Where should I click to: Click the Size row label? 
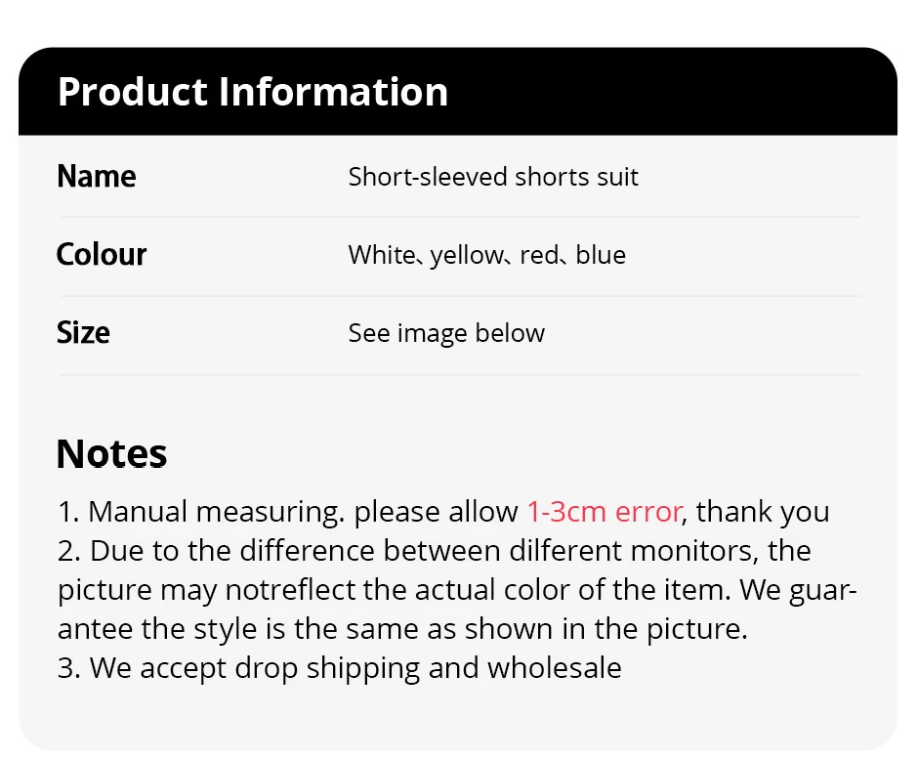point(83,333)
